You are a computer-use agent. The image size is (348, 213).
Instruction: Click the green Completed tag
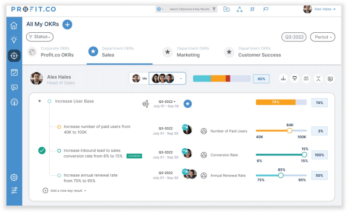pos(134,156)
